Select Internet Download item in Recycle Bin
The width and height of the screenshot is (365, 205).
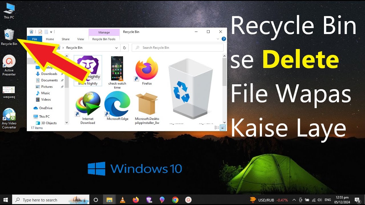coord(88,108)
